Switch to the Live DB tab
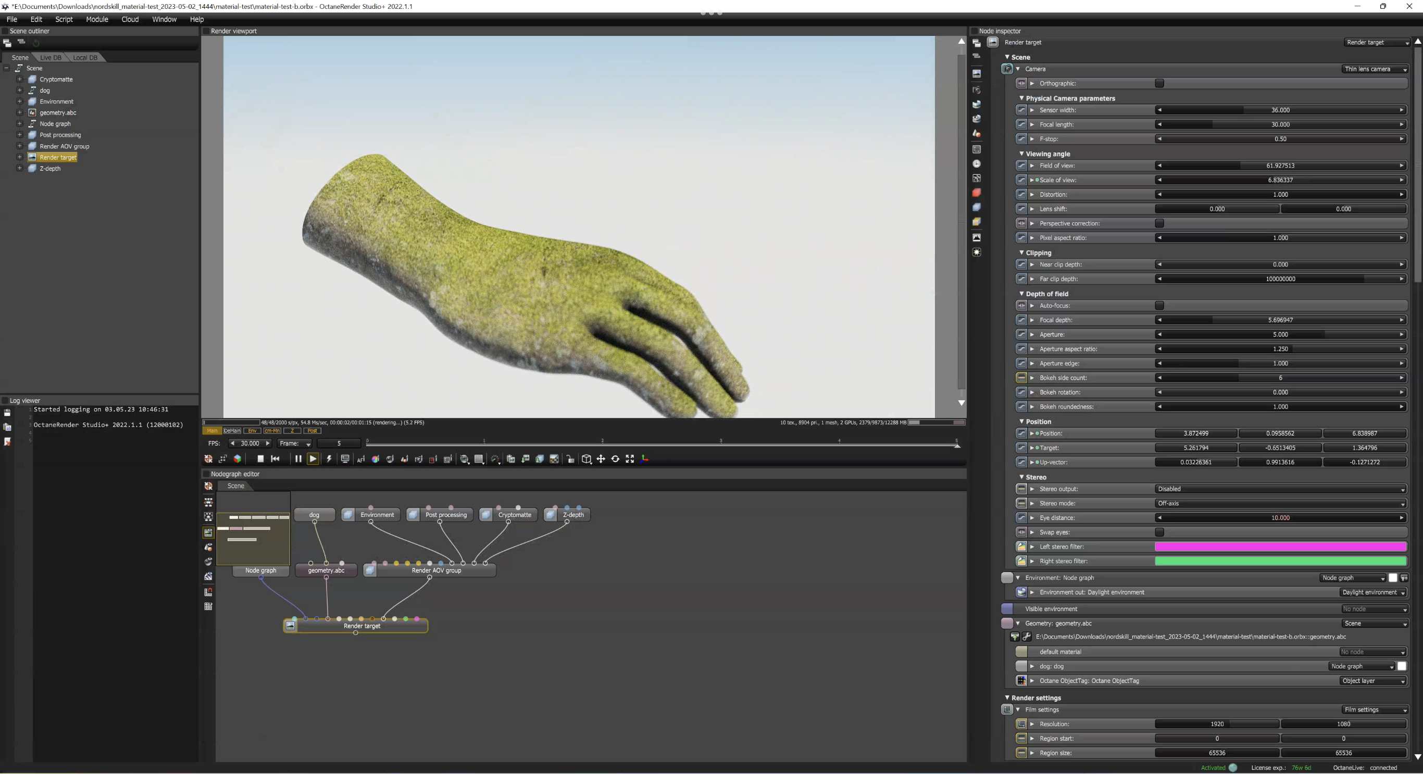This screenshot has height=774, width=1423. 51,57
